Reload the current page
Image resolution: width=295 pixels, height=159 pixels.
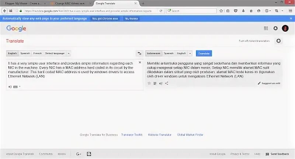coord(161,11)
